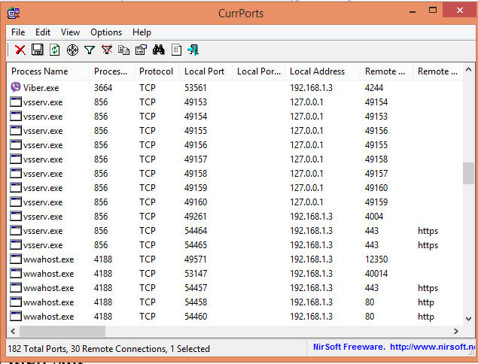
Task: Click remote port cell 12350
Action: [x=376, y=259]
